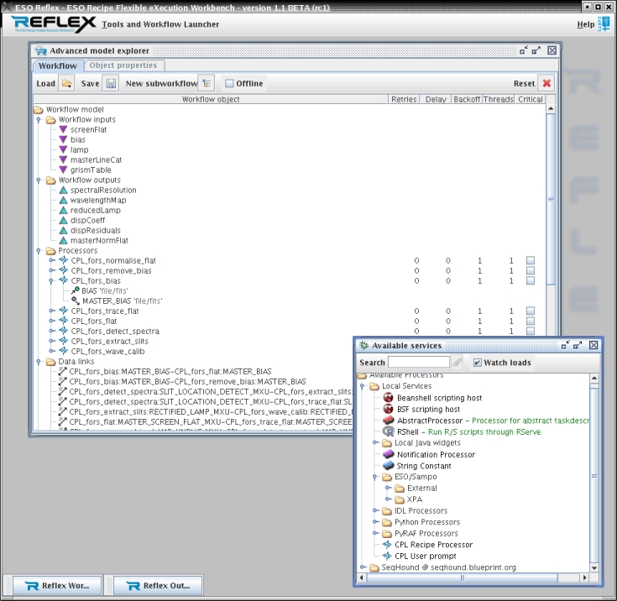The image size is (617, 601).
Task: Click the CPL Recipe Processor icon
Action: 387,545
